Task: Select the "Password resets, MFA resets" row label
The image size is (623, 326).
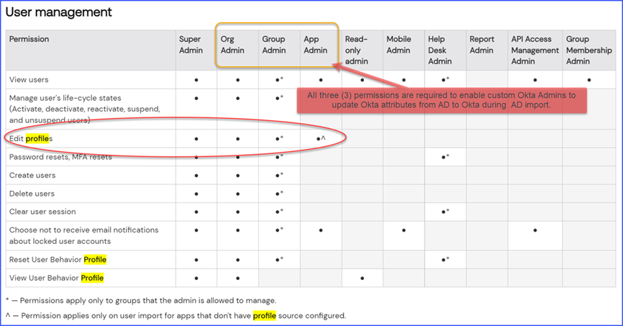Action: pyautogui.click(x=60, y=157)
